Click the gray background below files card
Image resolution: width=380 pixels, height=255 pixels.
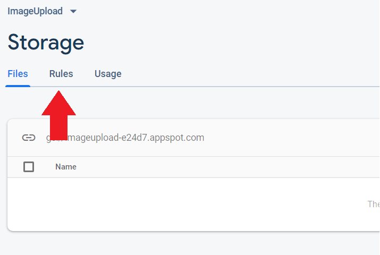click(186, 243)
